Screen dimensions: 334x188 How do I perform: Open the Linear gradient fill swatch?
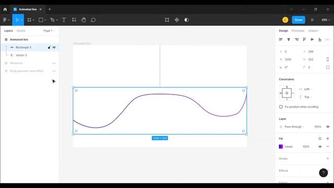pyautogui.click(x=281, y=146)
